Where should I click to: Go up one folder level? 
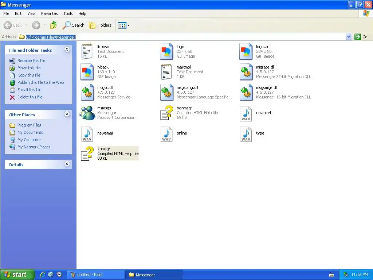[54, 25]
